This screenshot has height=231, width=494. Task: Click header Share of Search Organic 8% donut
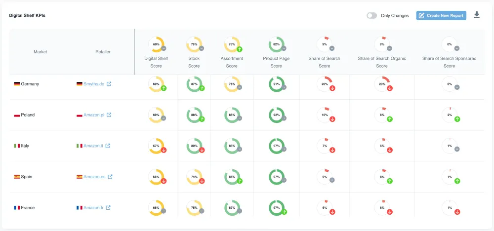[382, 44]
